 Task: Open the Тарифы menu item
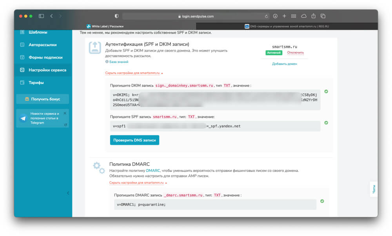[36, 83]
